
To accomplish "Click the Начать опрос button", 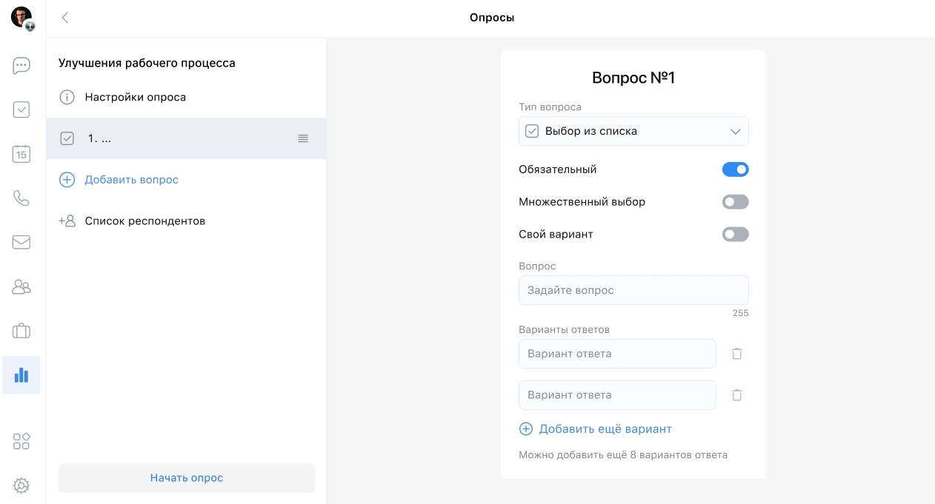I will tap(187, 478).
